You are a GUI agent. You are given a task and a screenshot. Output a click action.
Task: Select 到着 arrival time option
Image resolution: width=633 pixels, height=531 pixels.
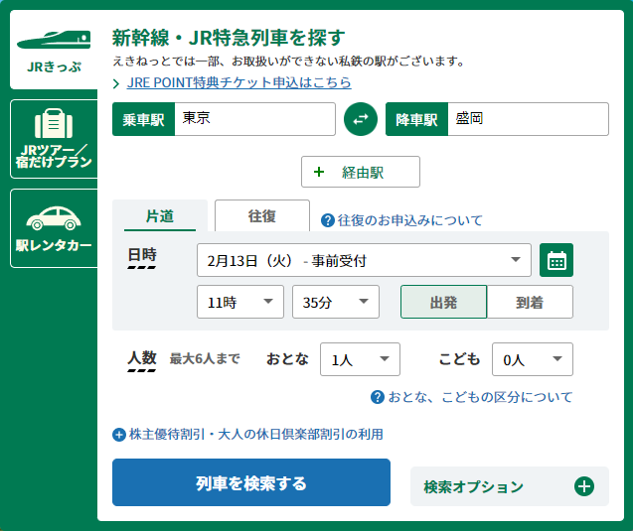click(530, 302)
